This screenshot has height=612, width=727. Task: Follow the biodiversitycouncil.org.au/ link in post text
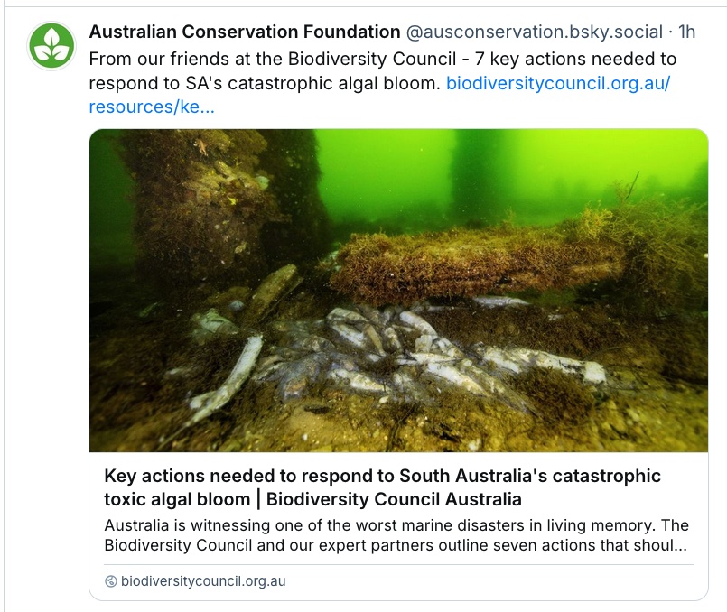(558, 83)
